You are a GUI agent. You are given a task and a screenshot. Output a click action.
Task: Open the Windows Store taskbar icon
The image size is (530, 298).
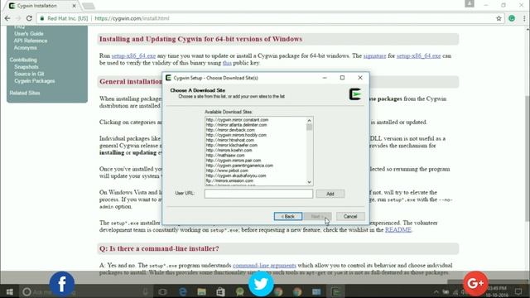pyautogui.click(x=220, y=291)
